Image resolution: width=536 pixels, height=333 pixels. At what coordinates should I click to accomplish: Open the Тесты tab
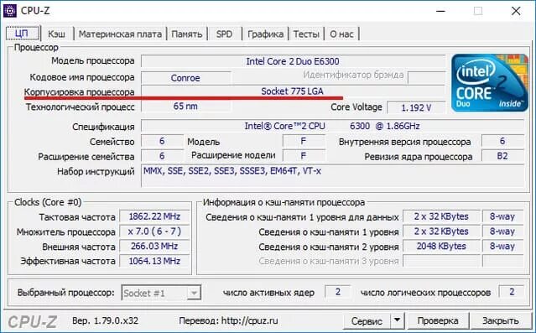point(306,34)
